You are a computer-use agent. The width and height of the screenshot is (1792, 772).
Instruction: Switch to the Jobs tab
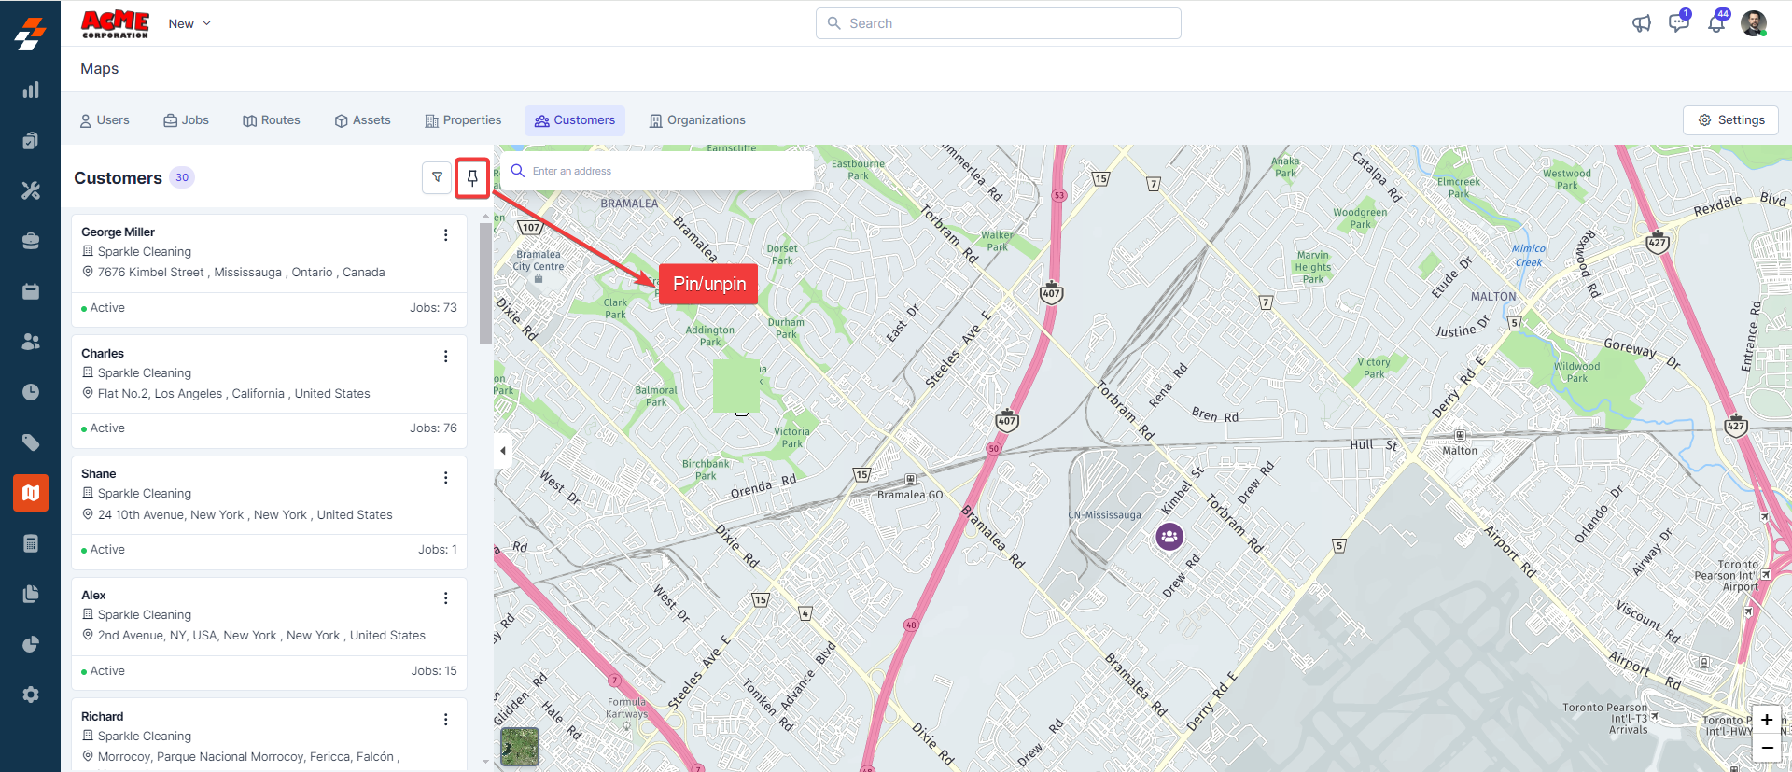(186, 120)
